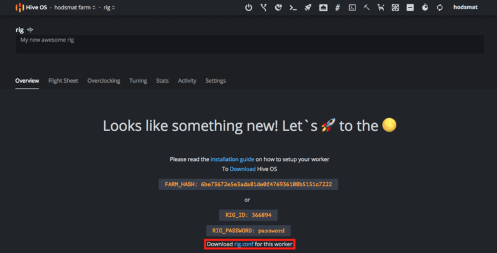Click the Download Hive OS link
Image resolution: width=497 pixels, height=253 pixels.
[x=242, y=168]
